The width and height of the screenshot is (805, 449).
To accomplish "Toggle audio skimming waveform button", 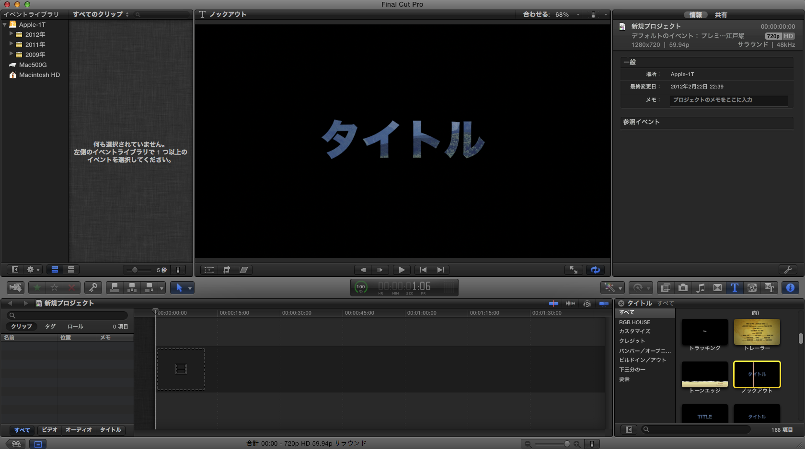I will click(x=570, y=303).
